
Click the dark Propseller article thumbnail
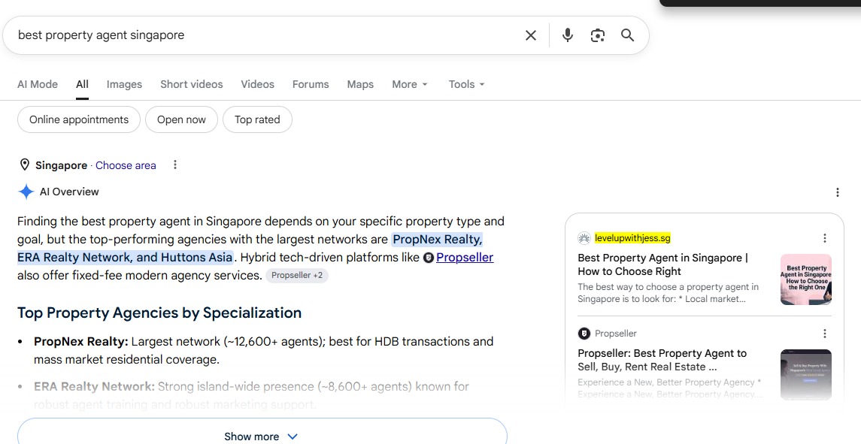(805, 374)
